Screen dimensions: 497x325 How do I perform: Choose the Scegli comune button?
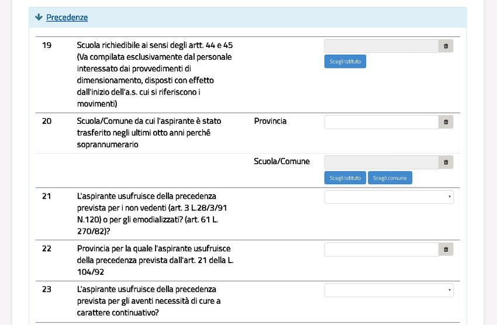pos(390,178)
